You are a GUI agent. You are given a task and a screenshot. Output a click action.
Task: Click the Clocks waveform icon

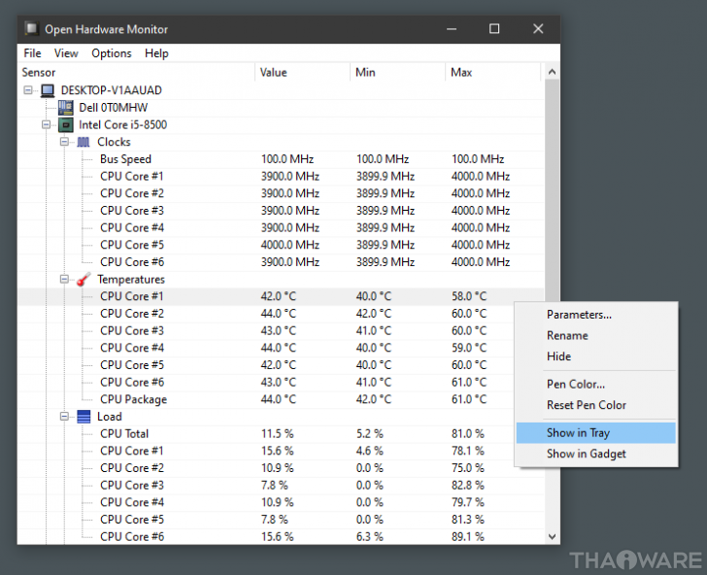[84, 142]
